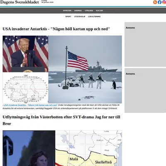Click the Antarctic flag and soldiers photo
The height and width of the screenshot is (166, 166).
point(85,69)
